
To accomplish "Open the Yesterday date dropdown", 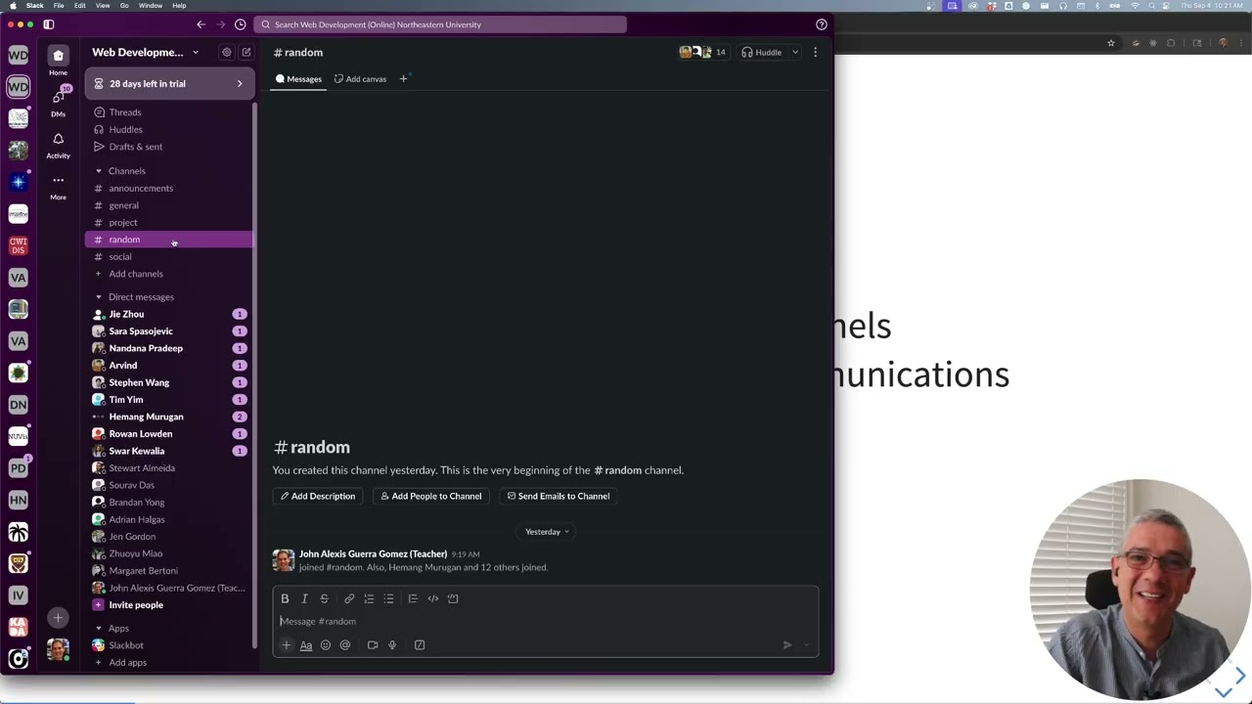I will [547, 532].
